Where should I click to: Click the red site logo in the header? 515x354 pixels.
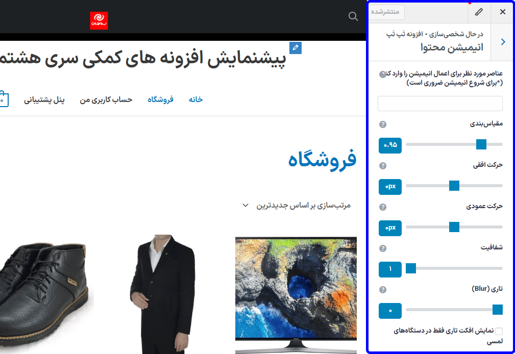[x=99, y=20]
